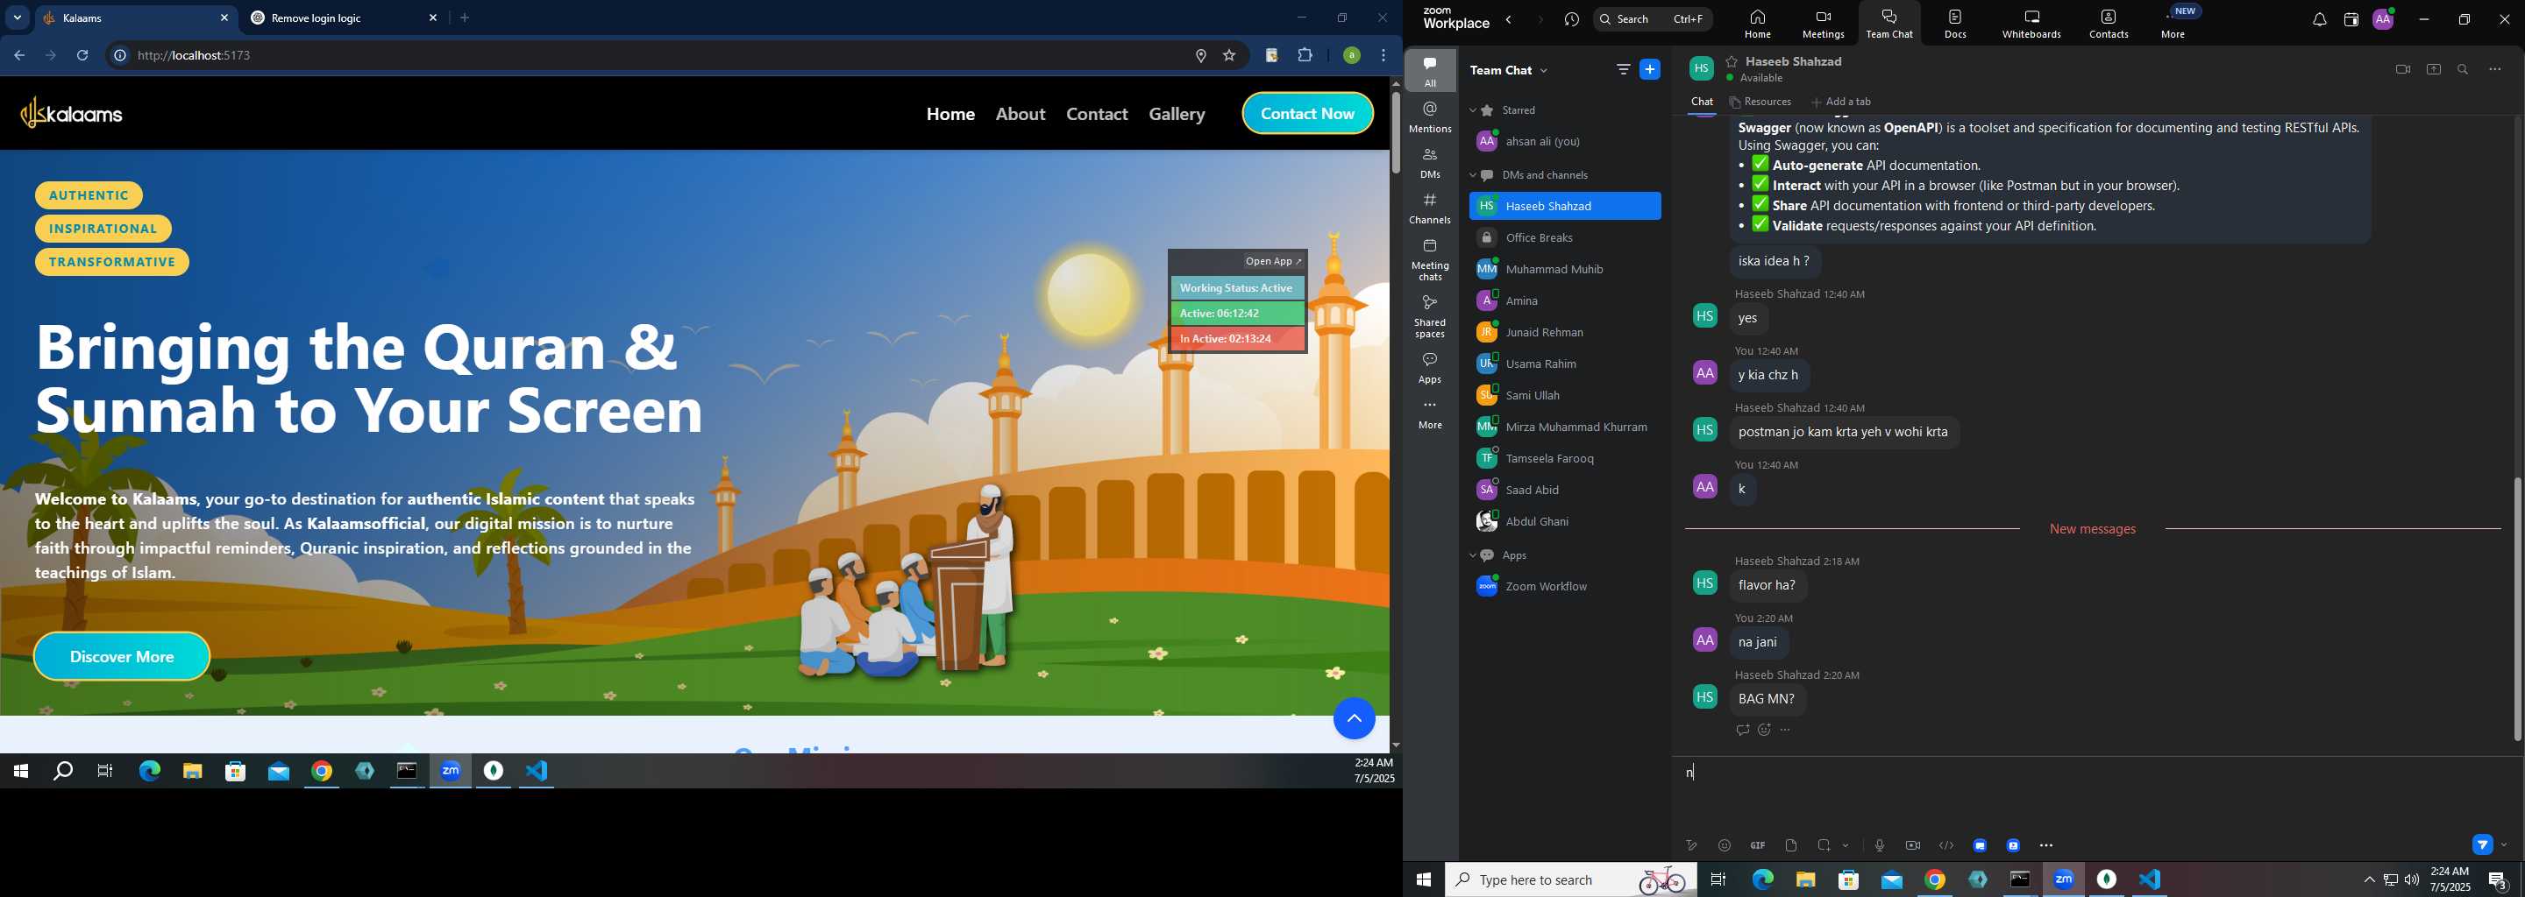
Task: Open the Contacts section in Zoom
Action: (2109, 24)
